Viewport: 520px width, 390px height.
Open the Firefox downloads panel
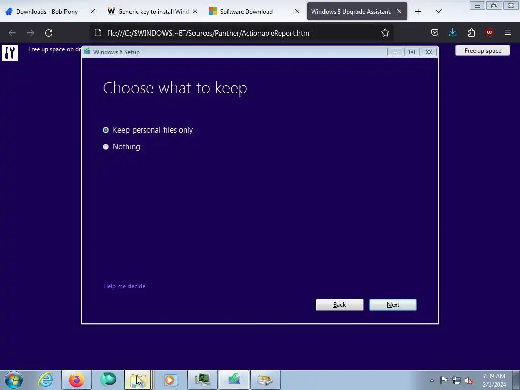point(452,32)
